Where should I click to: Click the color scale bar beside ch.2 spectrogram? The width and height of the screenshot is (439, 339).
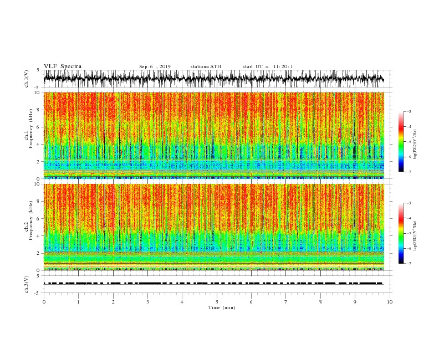point(401,233)
